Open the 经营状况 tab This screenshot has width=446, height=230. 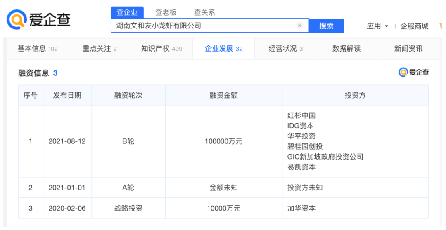[286, 49]
